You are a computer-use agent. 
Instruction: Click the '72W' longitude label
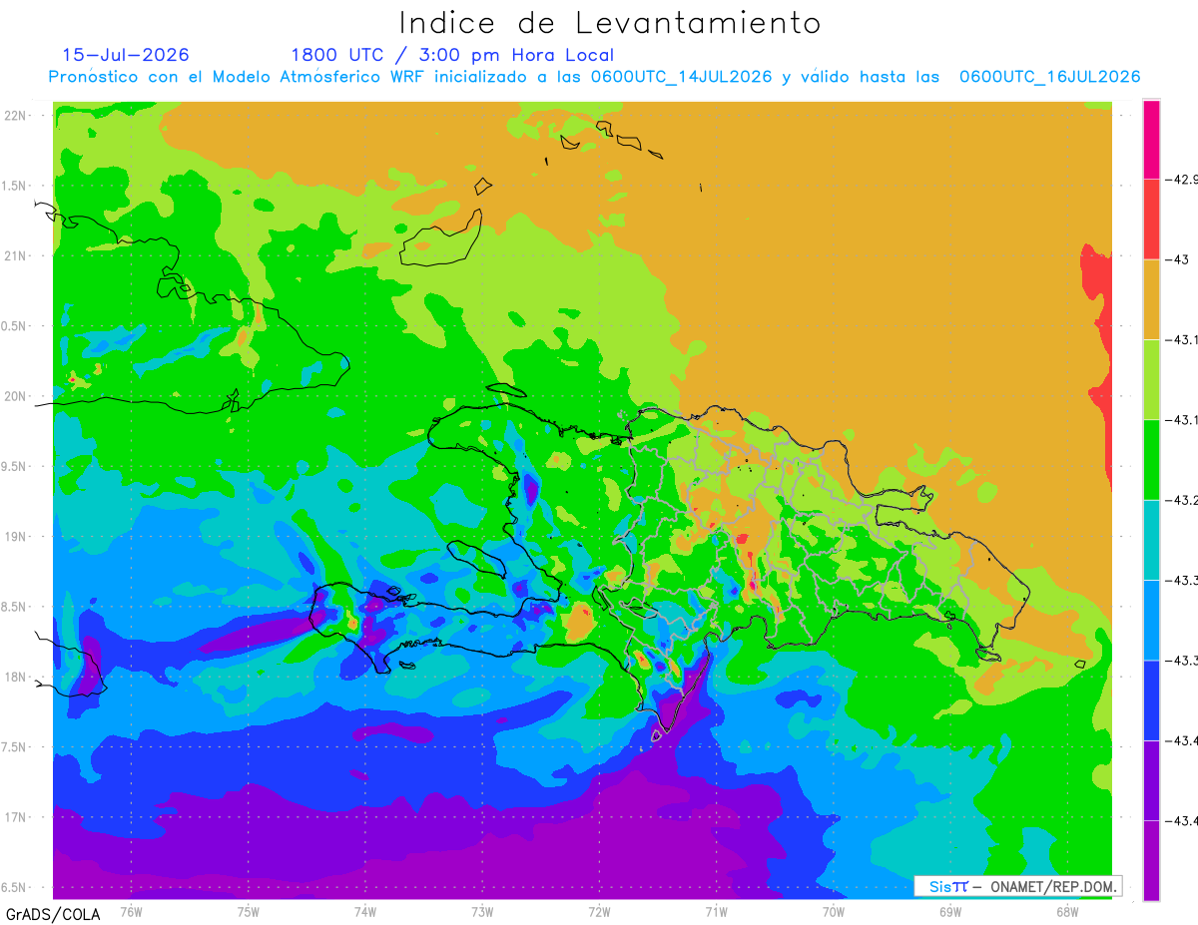click(x=600, y=911)
